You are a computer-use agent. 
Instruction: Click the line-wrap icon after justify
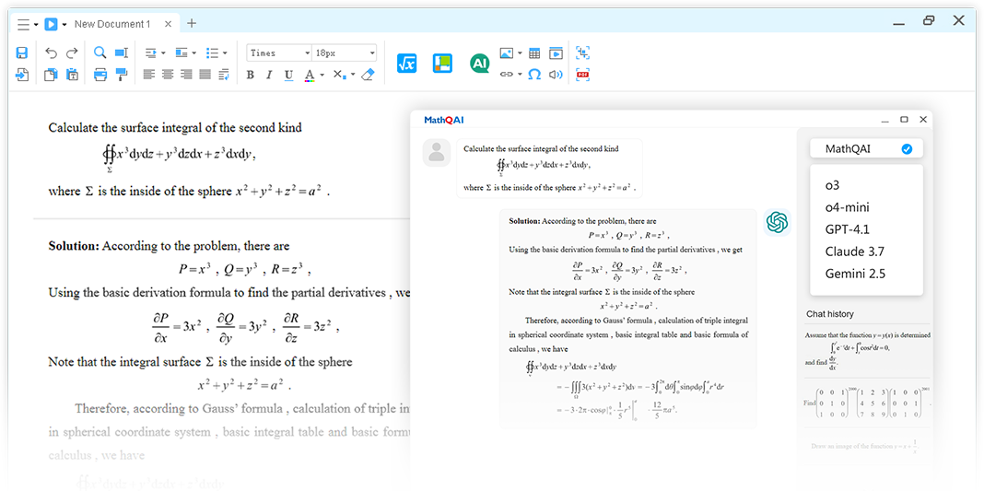click(224, 75)
